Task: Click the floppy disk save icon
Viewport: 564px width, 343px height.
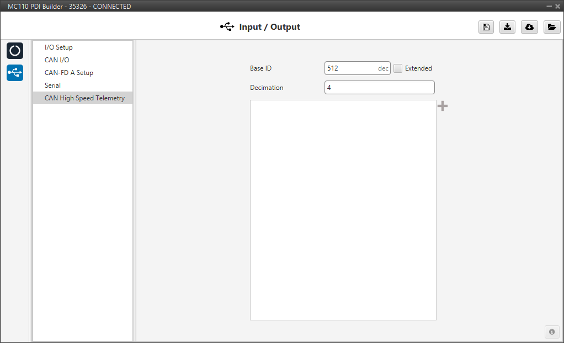Action: pyautogui.click(x=486, y=27)
